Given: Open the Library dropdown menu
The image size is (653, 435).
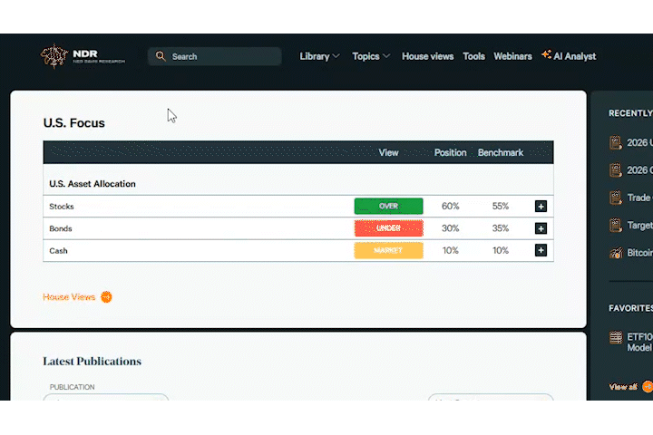Looking at the screenshot, I should coord(319,56).
